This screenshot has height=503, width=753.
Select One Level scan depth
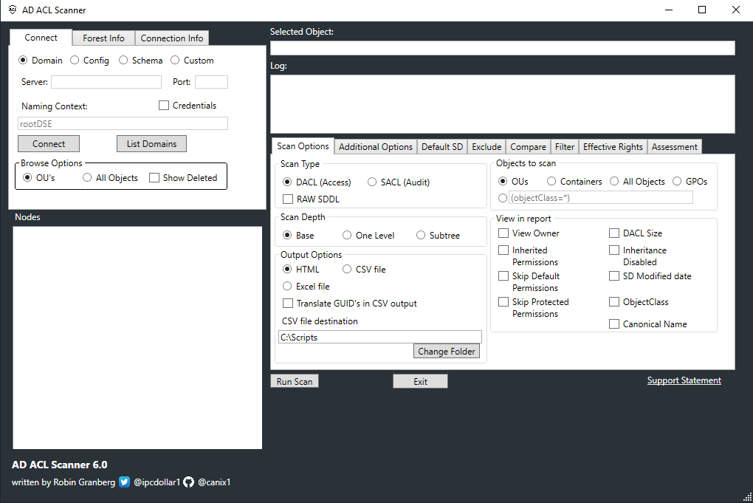347,236
